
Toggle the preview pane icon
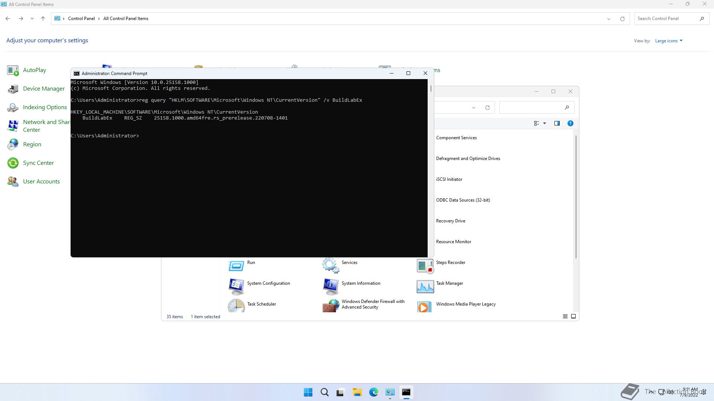[x=557, y=123]
